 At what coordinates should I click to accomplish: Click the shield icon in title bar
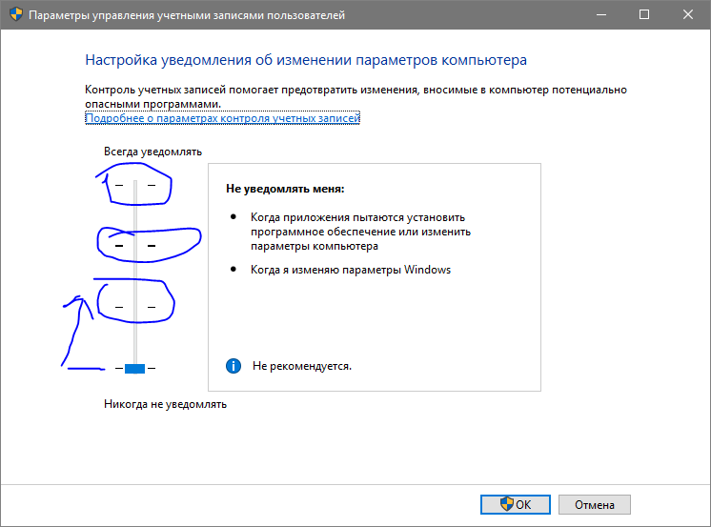pyautogui.click(x=14, y=15)
